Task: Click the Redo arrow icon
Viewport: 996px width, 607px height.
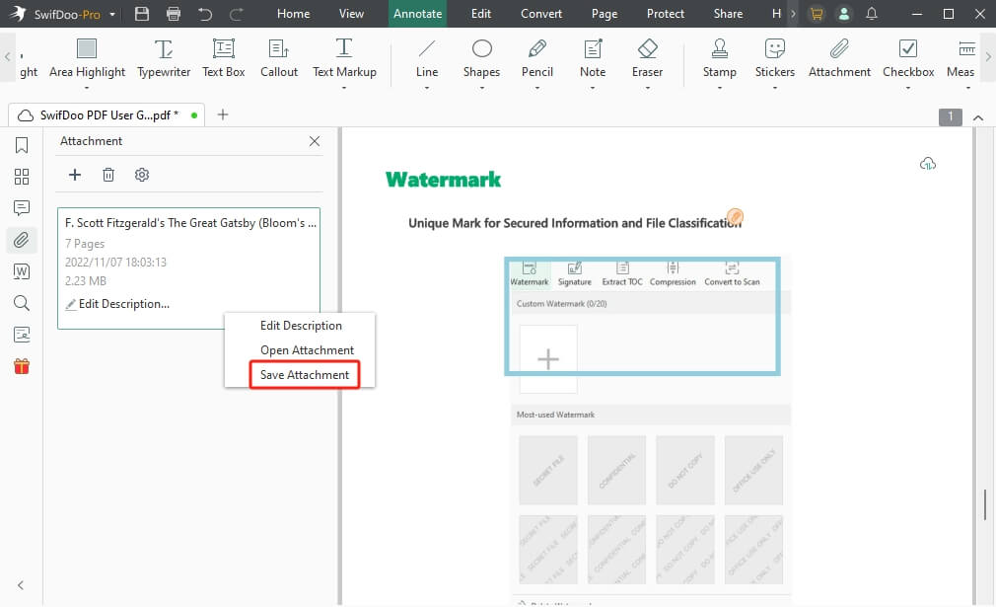Action: (237, 14)
